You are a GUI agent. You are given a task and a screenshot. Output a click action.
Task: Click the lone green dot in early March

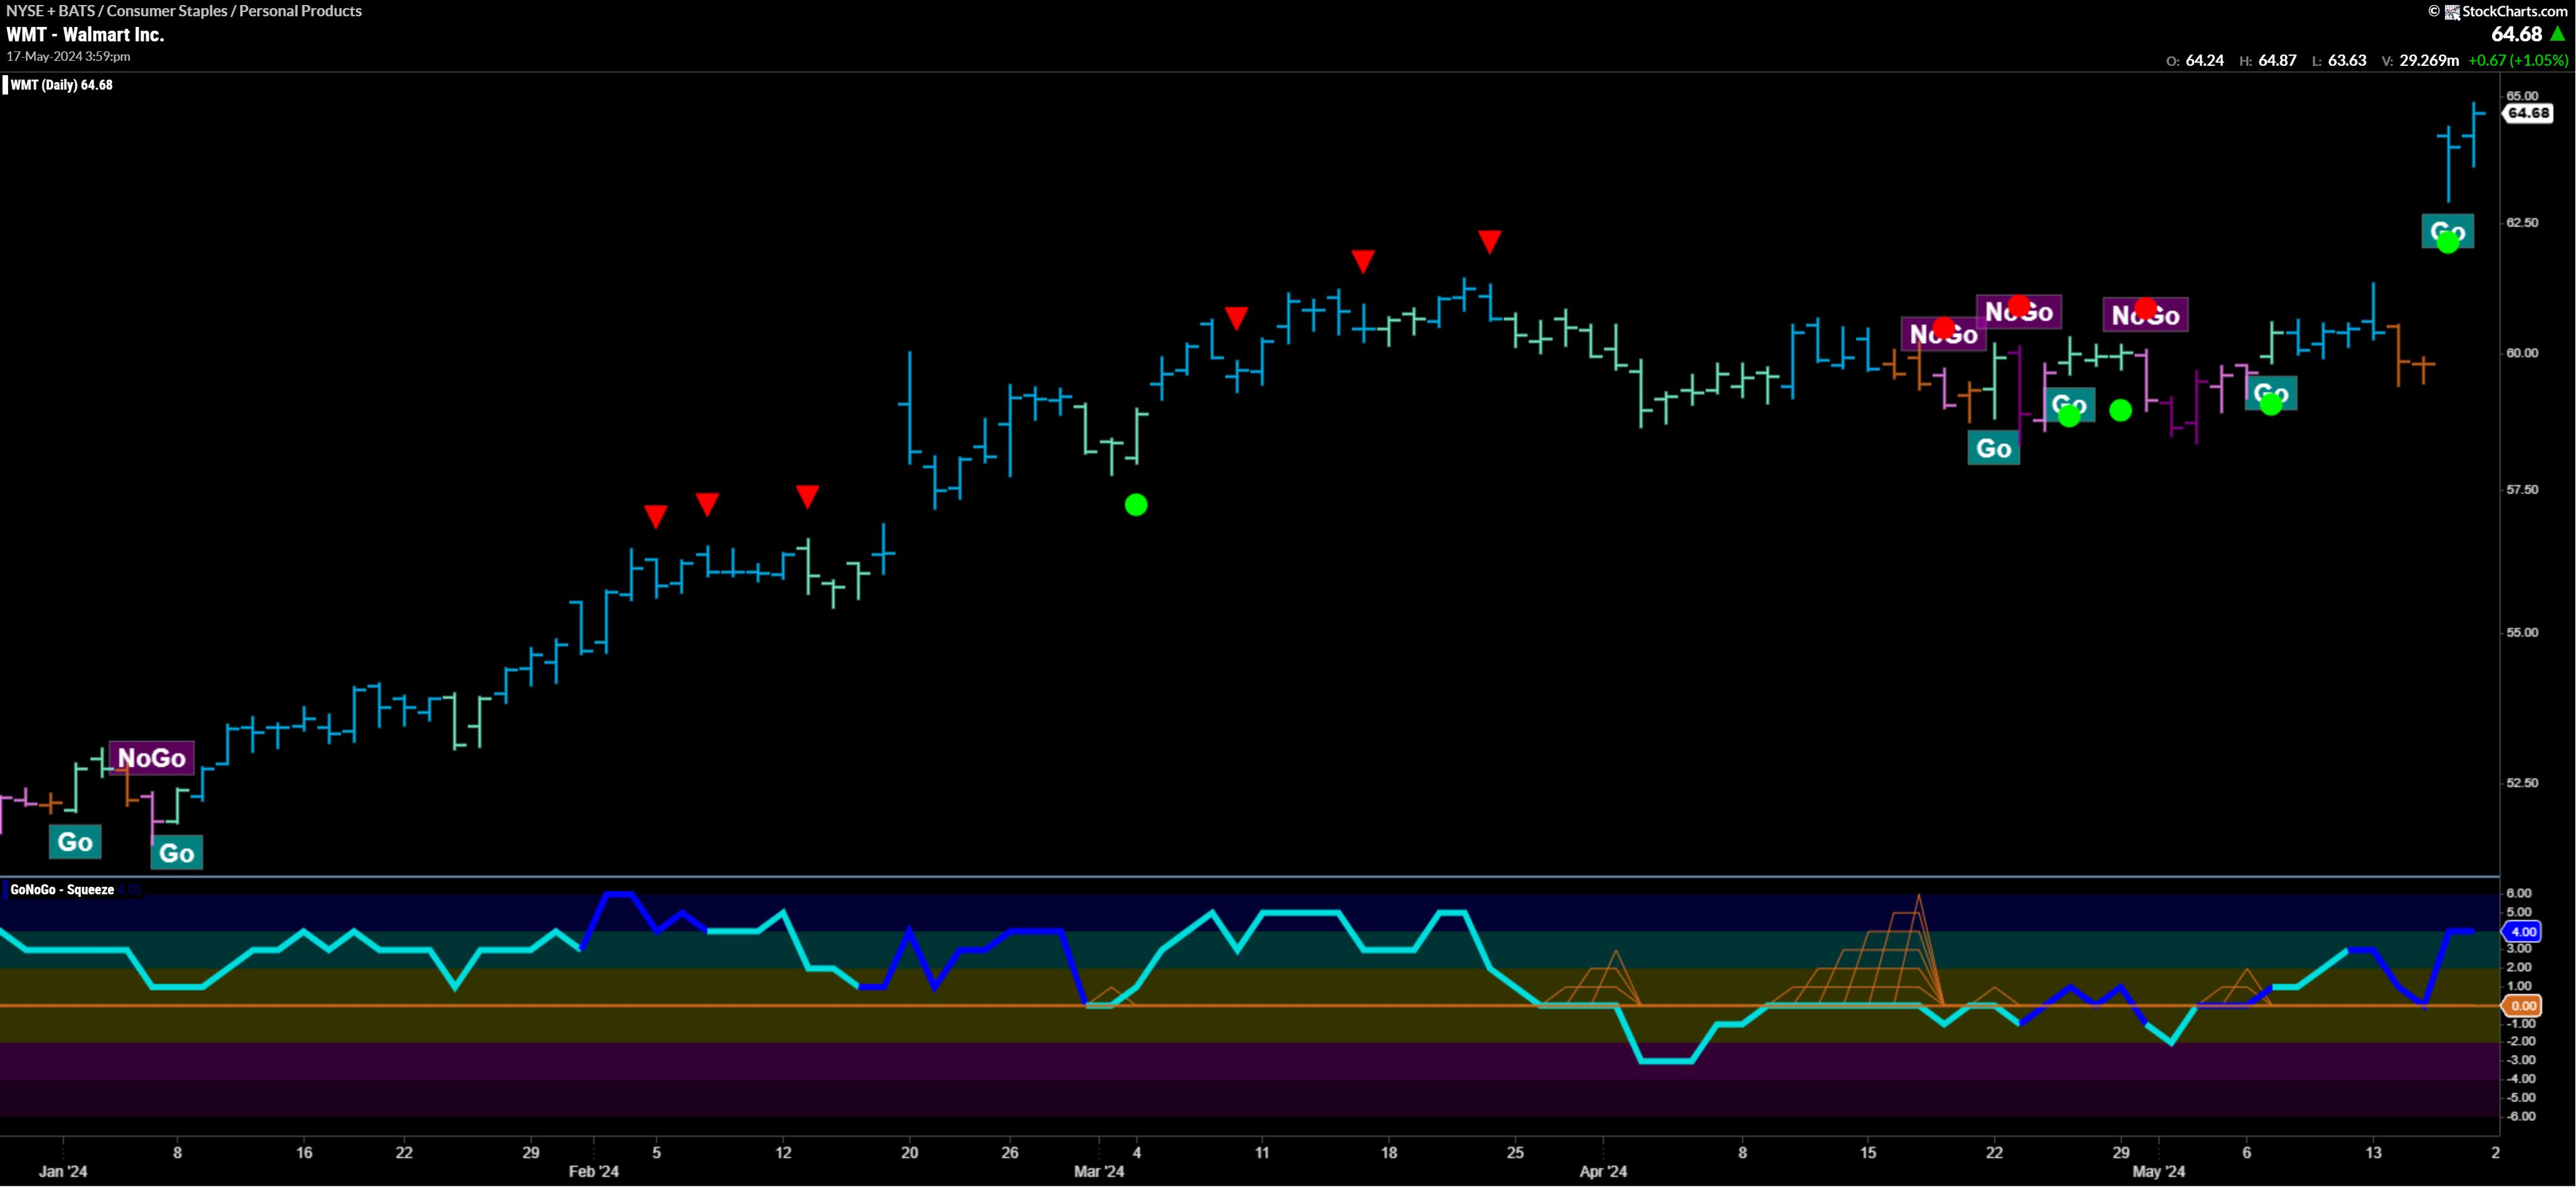(1136, 505)
